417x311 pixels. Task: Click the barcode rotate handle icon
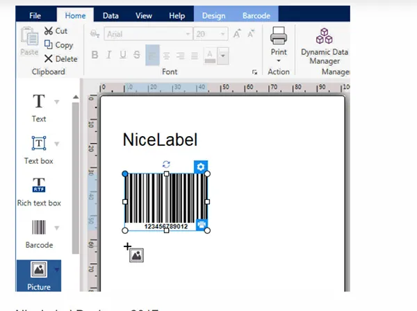coord(166,165)
